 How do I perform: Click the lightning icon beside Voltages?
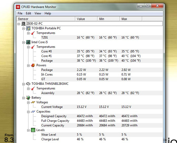pyautogui.click(x=33, y=102)
